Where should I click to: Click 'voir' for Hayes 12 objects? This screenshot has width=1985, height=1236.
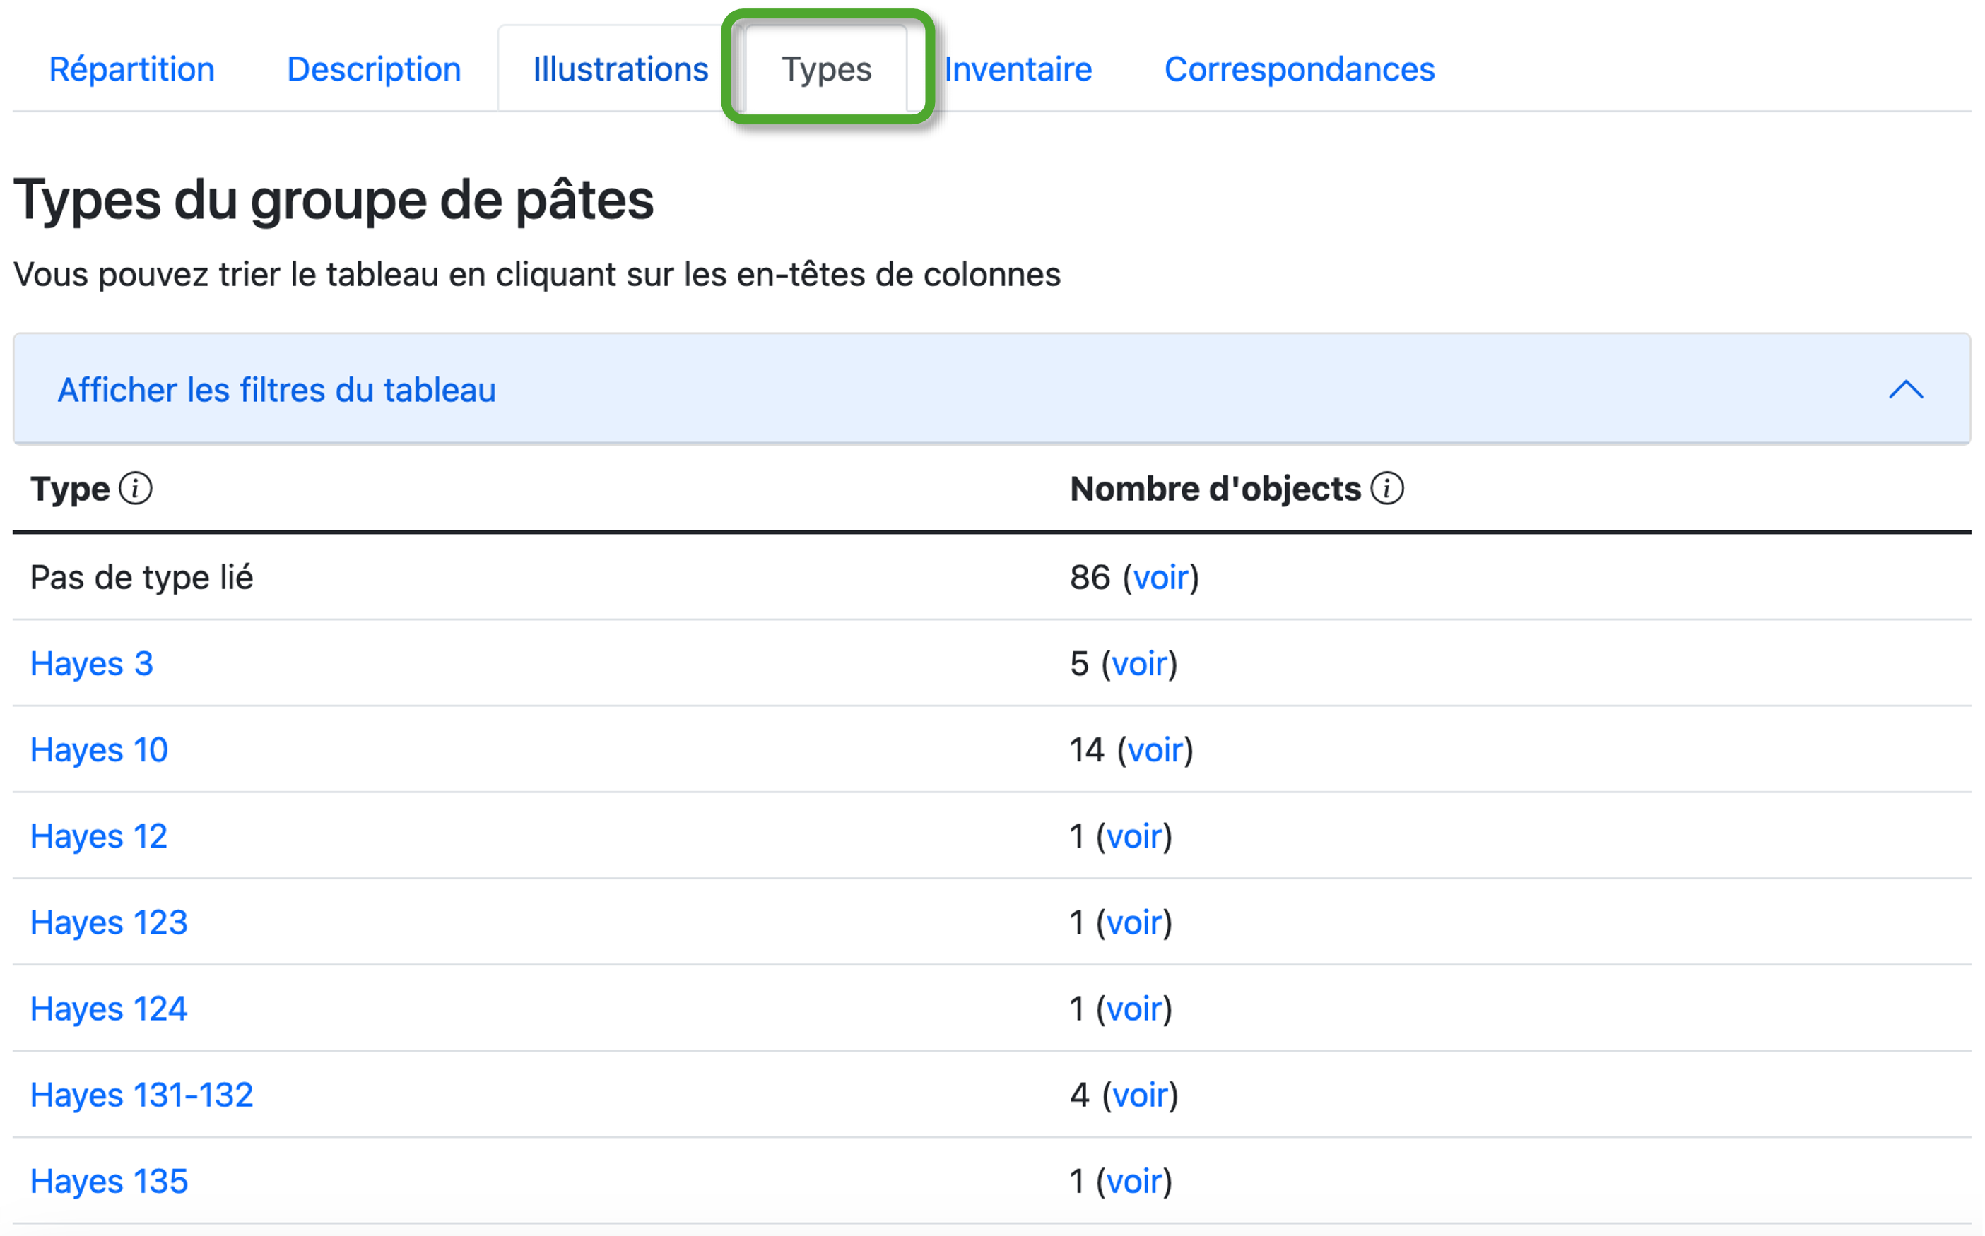tap(1133, 836)
